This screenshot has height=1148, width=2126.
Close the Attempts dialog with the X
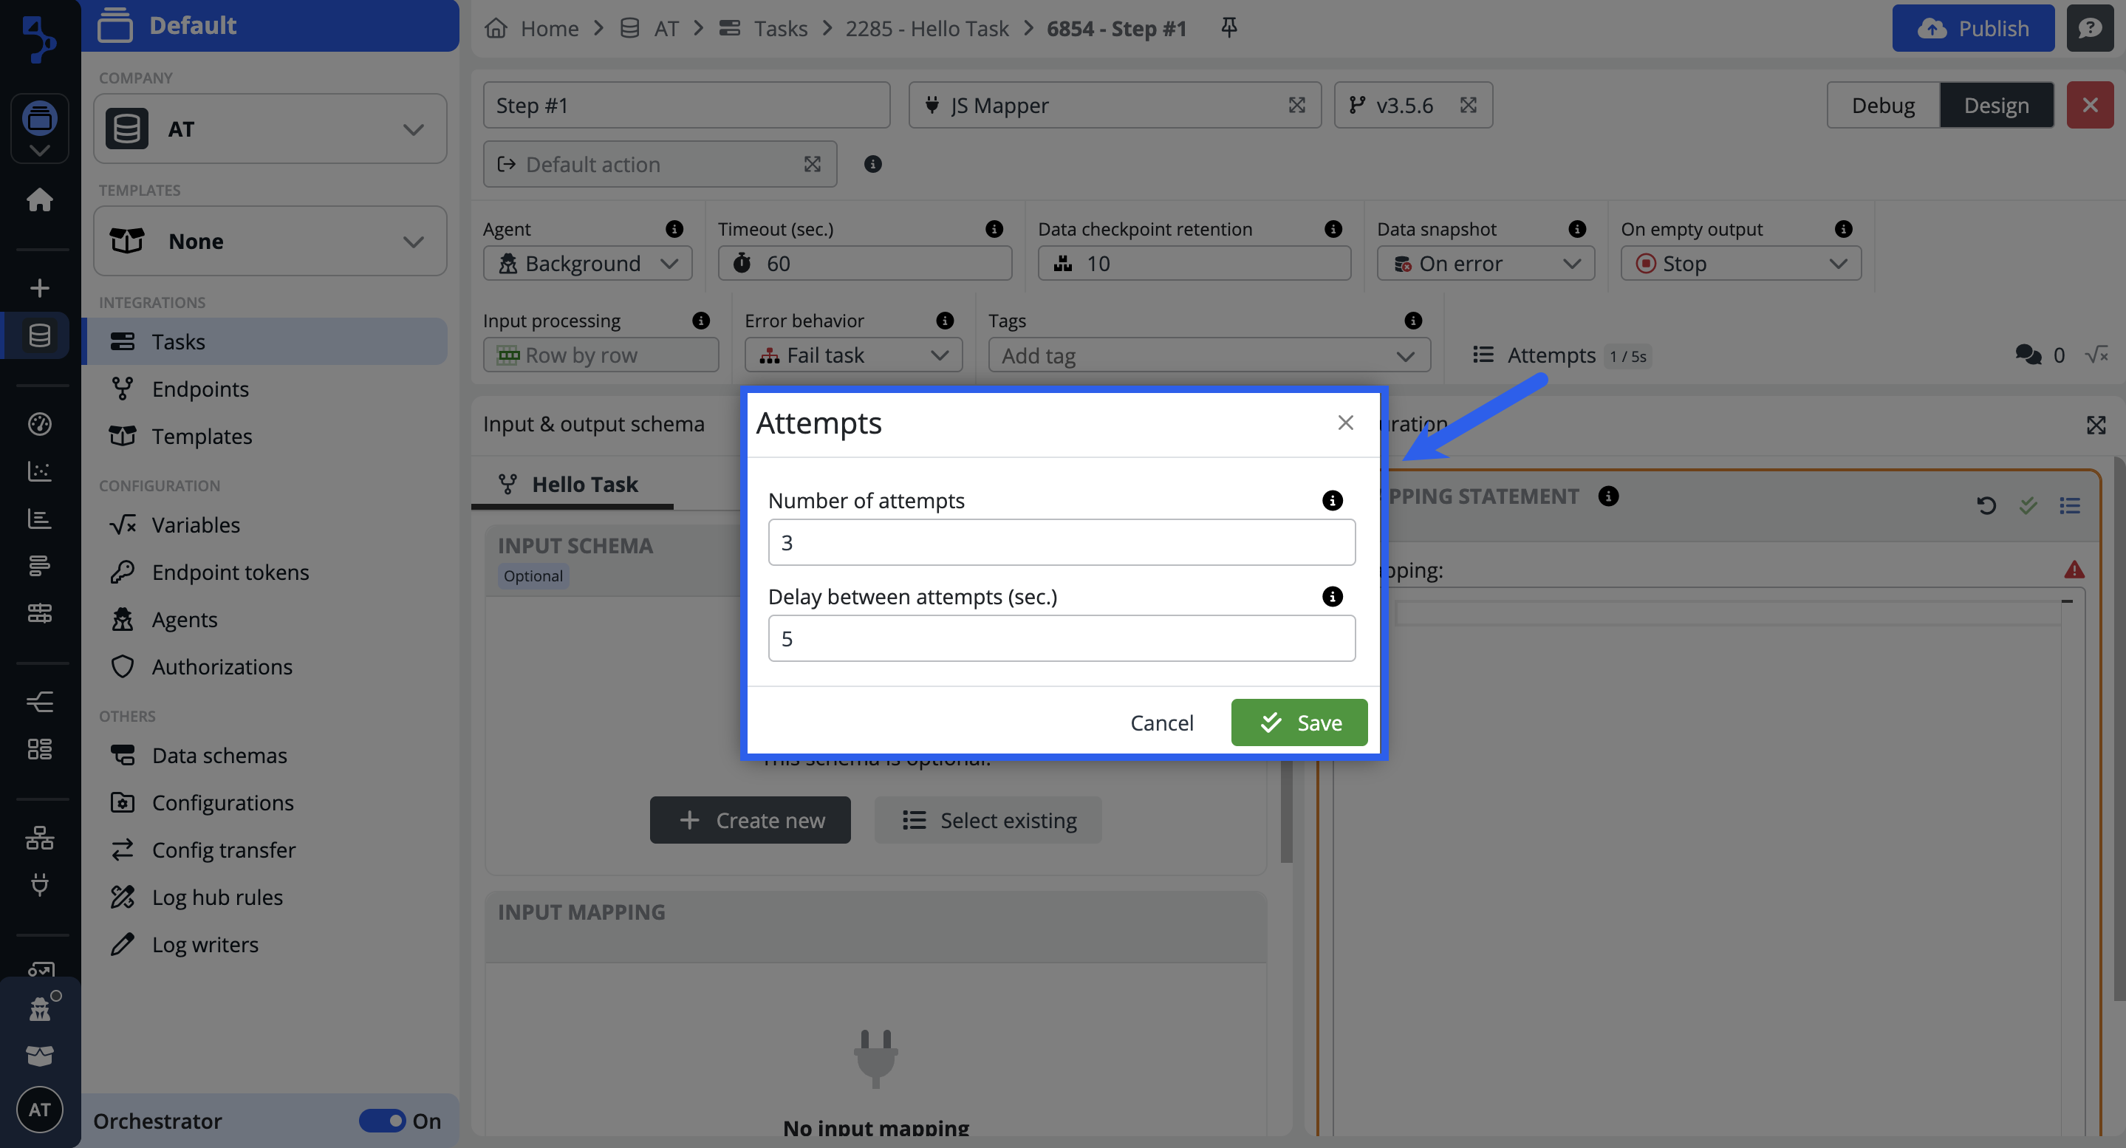click(x=1345, y=423)
